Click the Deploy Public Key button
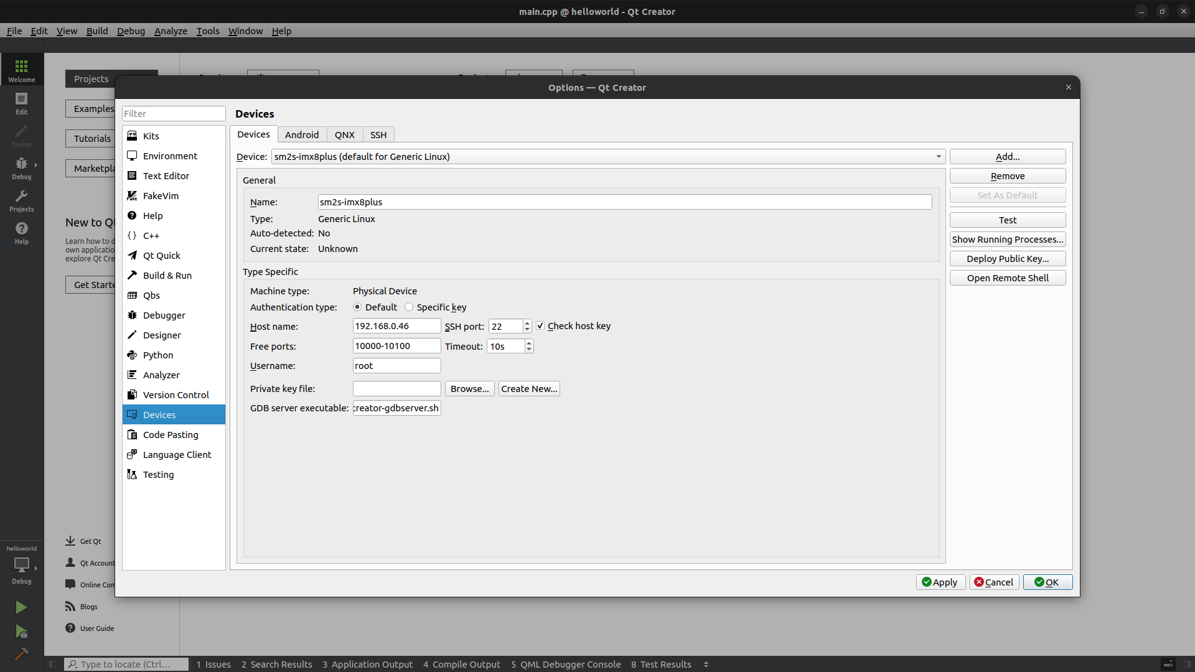This screenshot has width=1195, height=672. click(1007, 259)
